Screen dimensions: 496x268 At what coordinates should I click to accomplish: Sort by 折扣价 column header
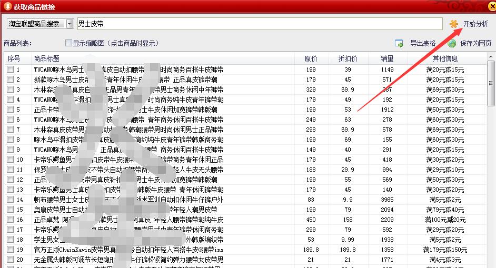[348, 58]
